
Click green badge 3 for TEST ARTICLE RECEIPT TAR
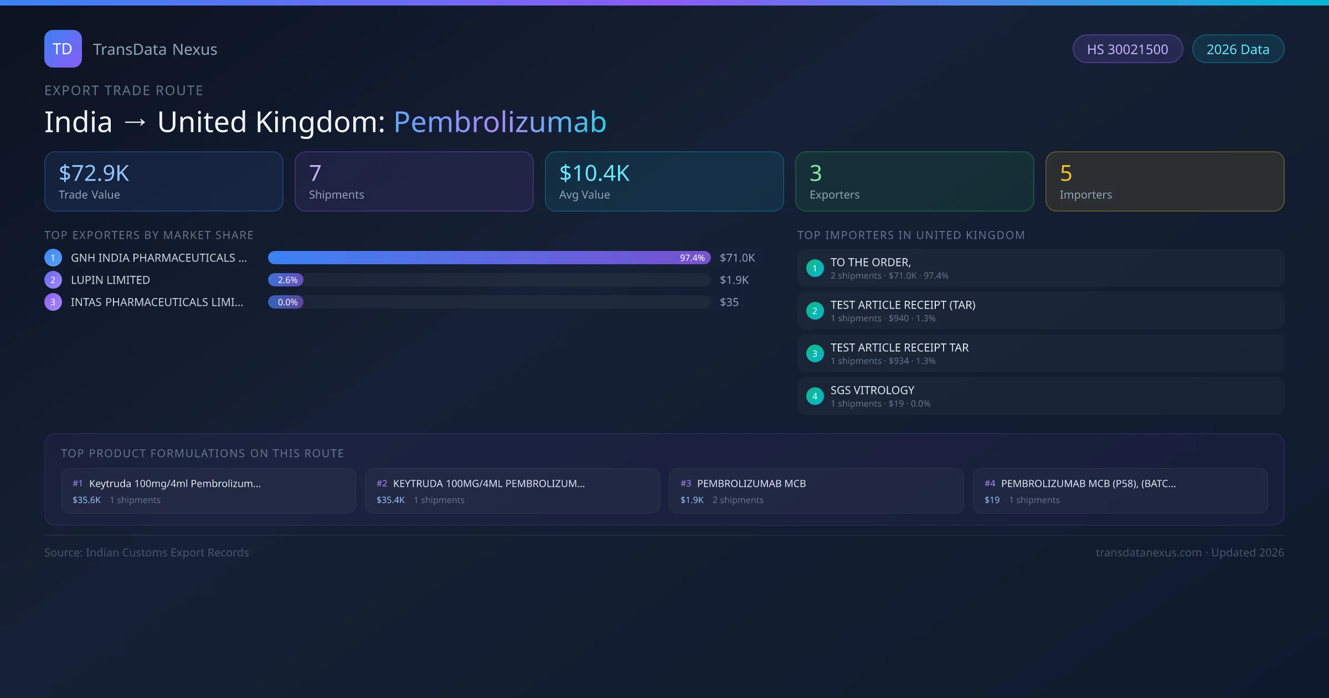click(x=815, y=353)
